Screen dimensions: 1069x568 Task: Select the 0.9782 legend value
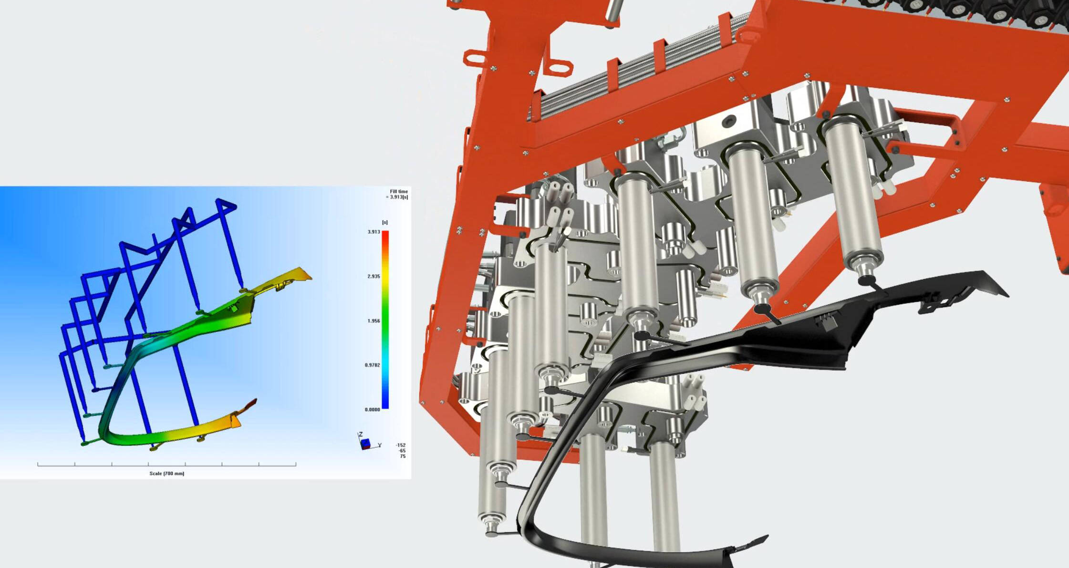[x=372, y=365]
